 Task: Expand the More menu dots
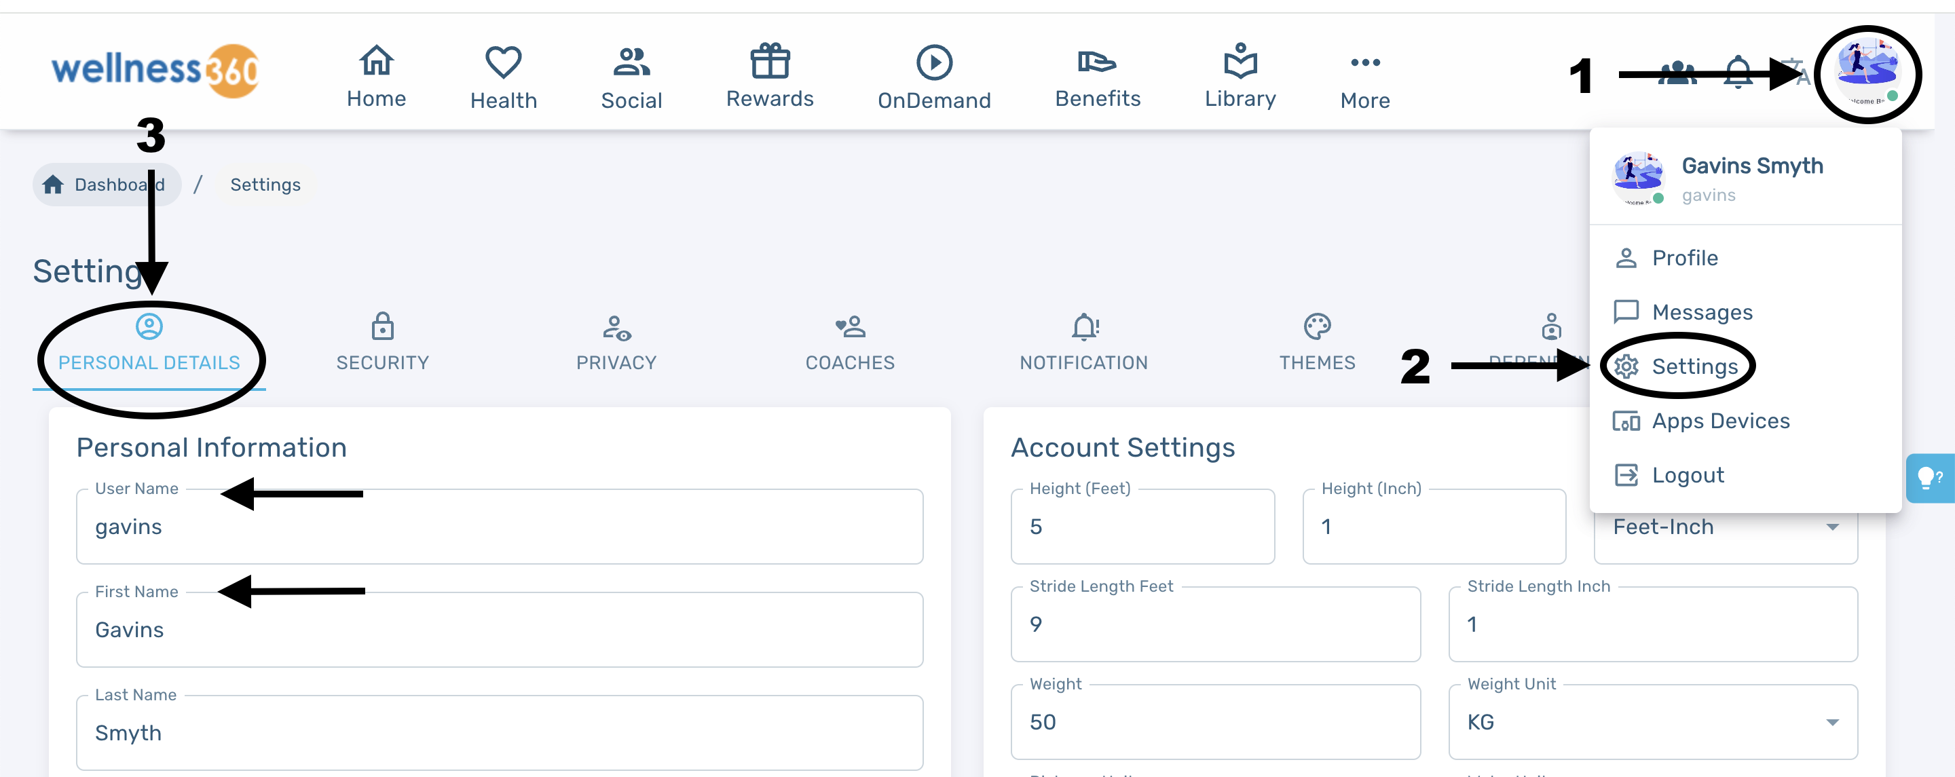[1364, 62]
